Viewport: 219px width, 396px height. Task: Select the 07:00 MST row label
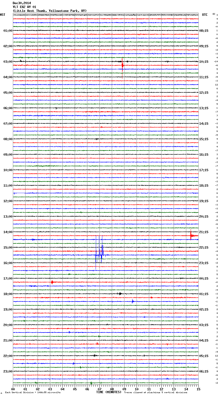[8, 124]
